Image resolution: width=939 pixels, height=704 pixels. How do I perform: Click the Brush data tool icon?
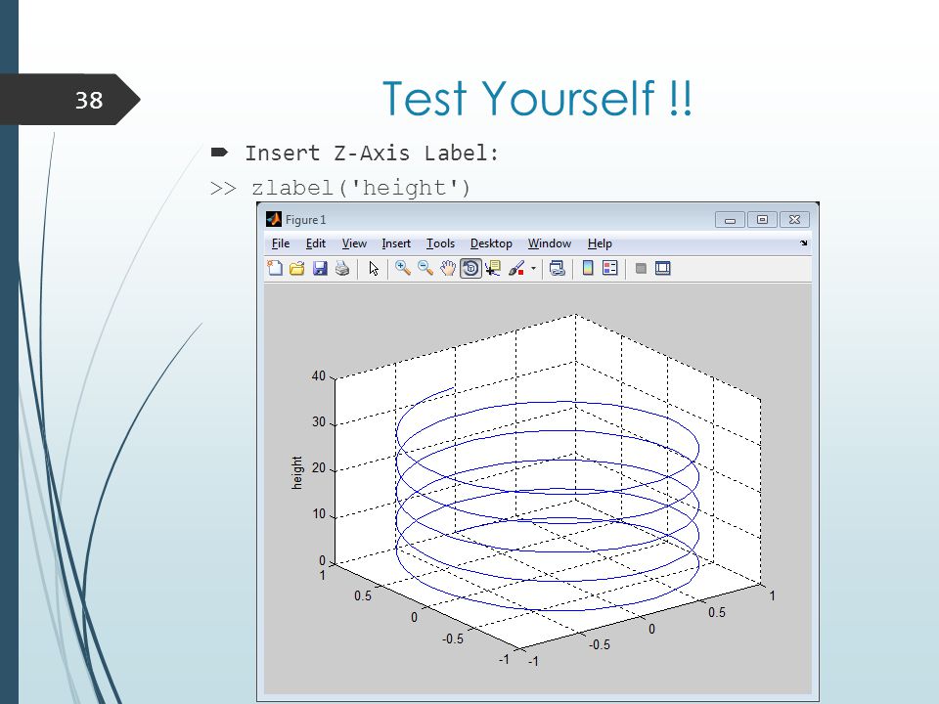point(516,268)
